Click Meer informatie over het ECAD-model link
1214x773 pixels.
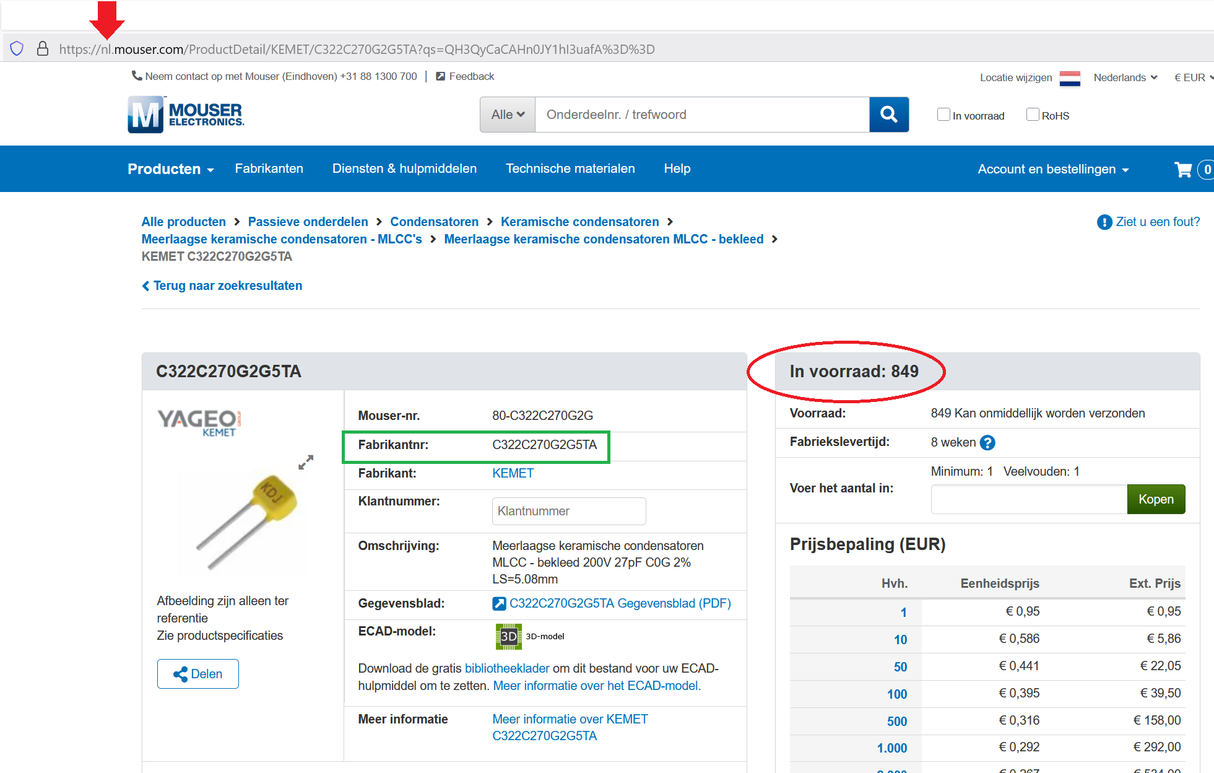pos(597,686)
